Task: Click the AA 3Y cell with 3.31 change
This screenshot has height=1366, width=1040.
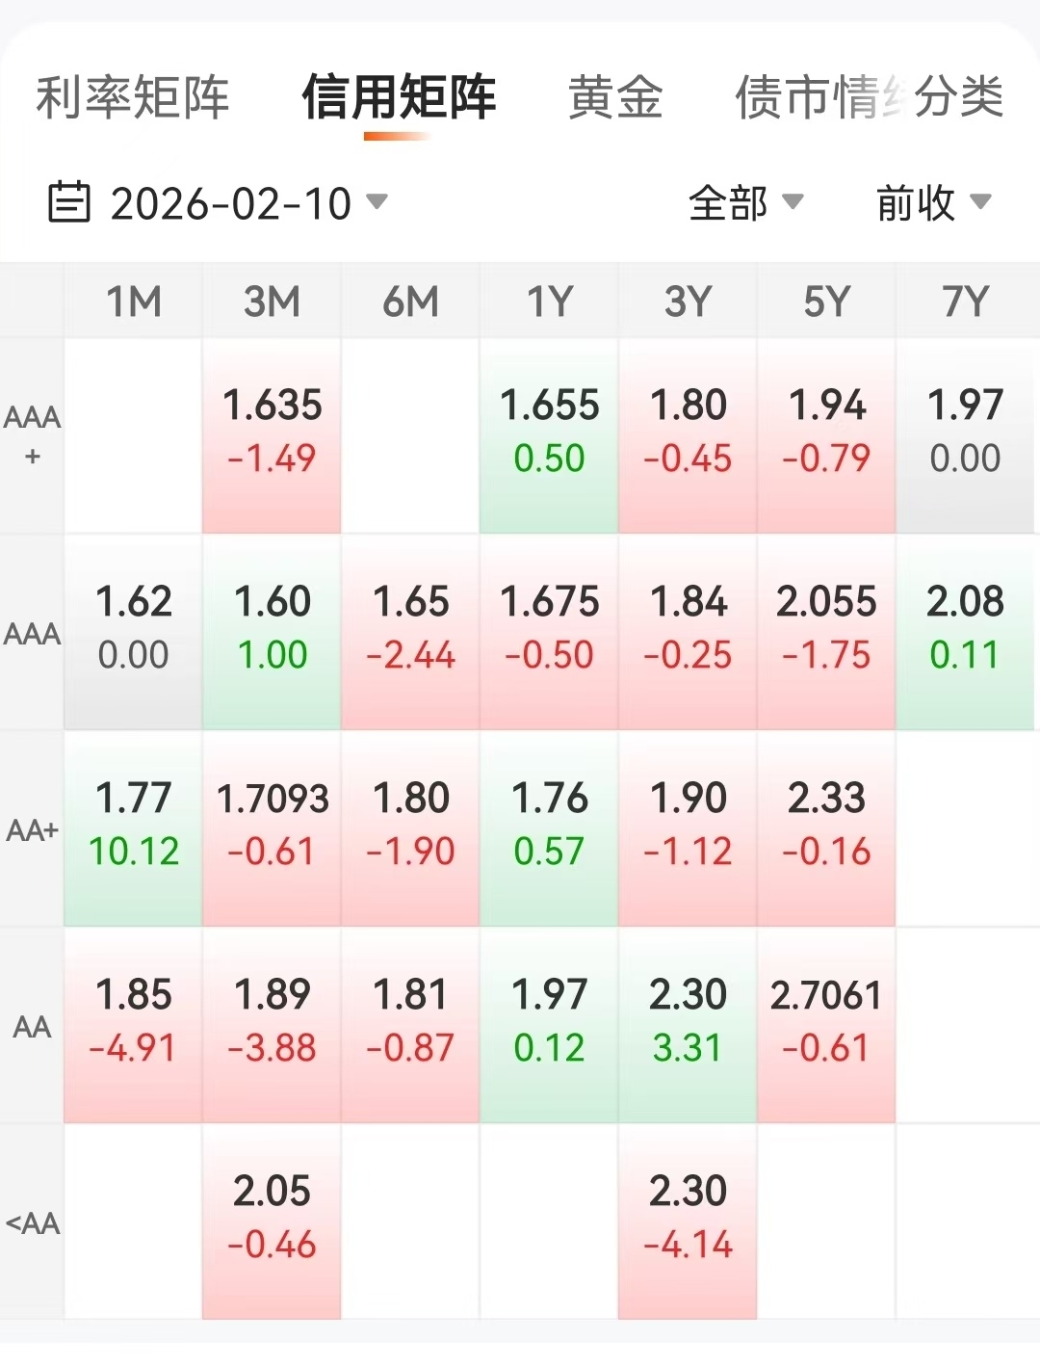Action: (688, 1023)
